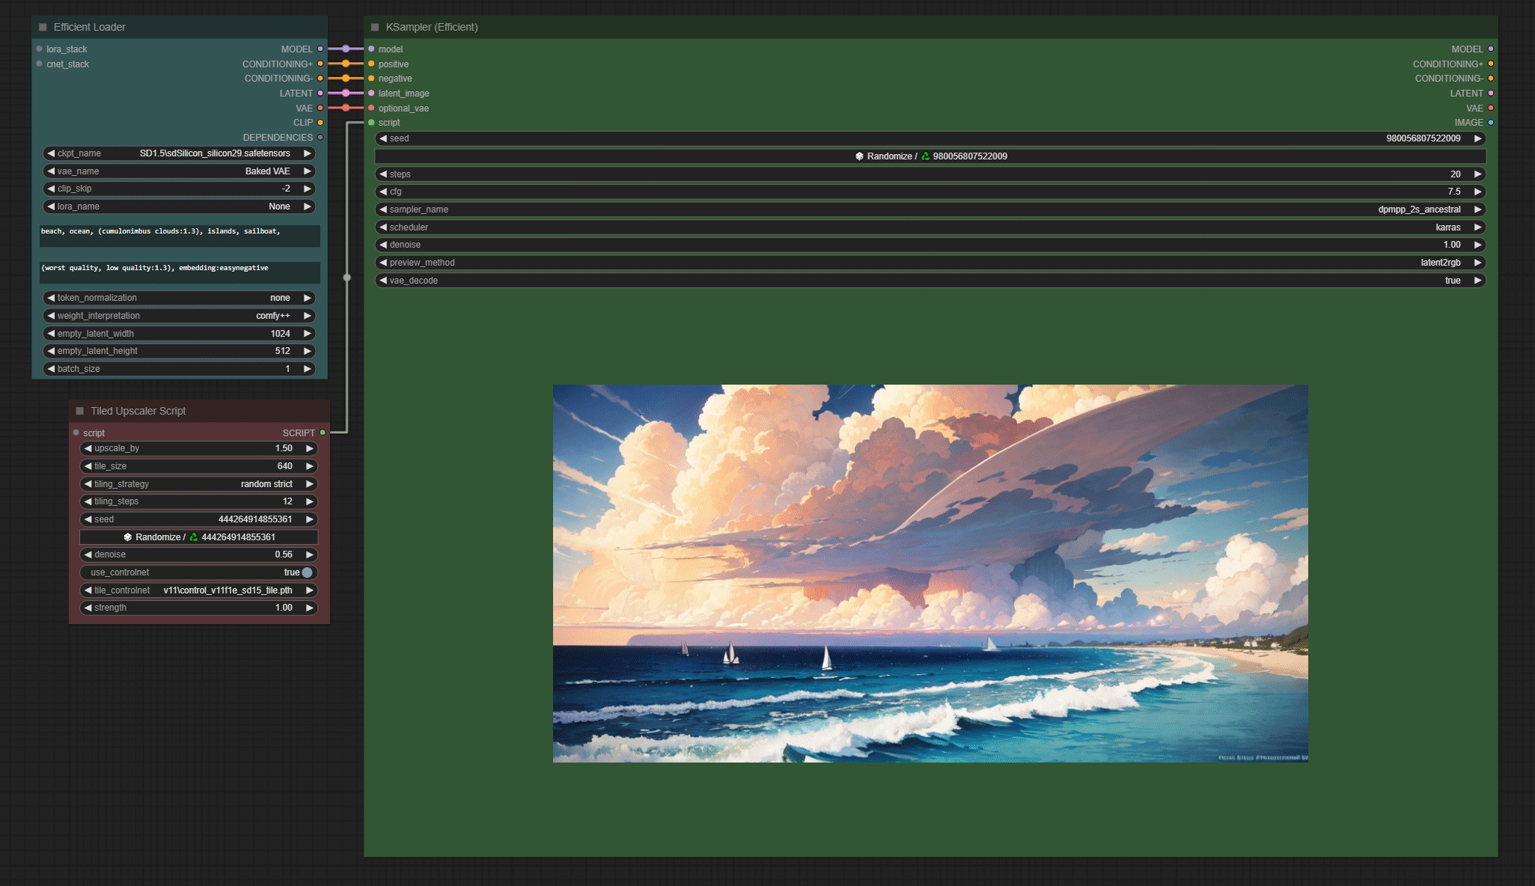Click the positive prompt text field
The width and height of the screenshot is (1535, 886).
(180, 236)
